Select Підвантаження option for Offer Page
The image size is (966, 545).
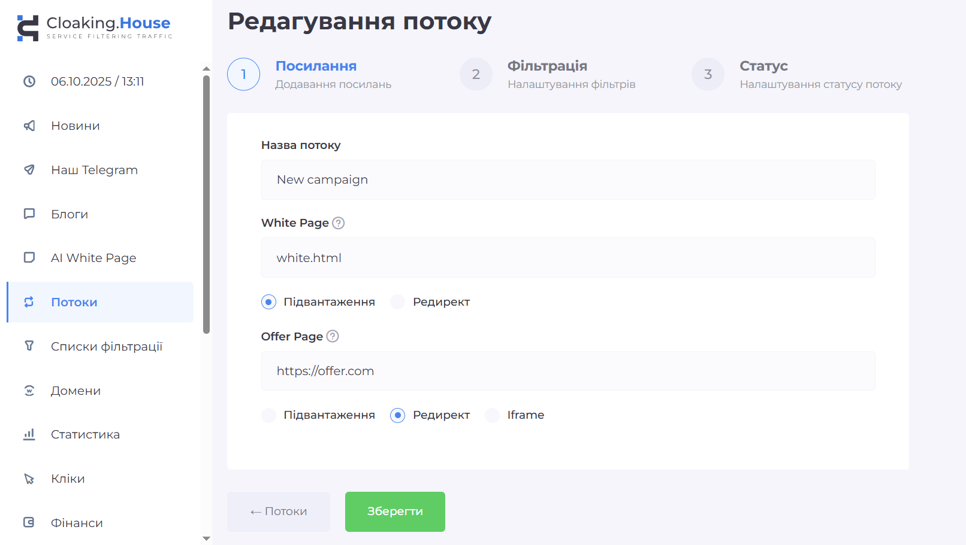tap(269, 415)
